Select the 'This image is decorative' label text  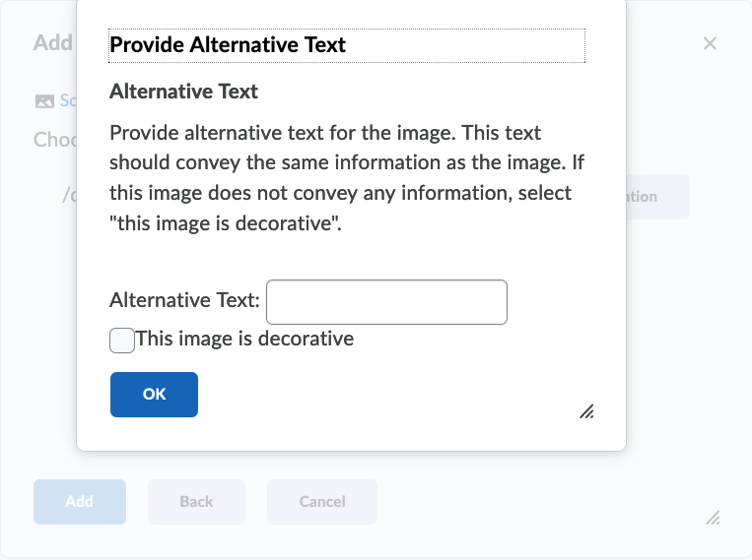pos(244,340)
